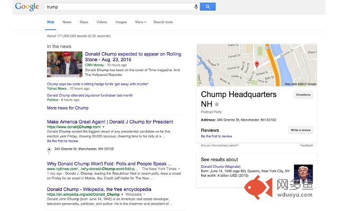Click 'Be the first to review' under campaign result
The height and width of the screenshot is (211, 338).
click(x=62, y=141)
